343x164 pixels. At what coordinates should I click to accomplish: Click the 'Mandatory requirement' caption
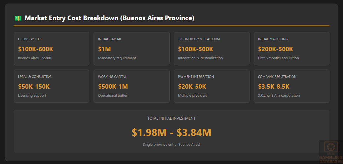point(117,58)
